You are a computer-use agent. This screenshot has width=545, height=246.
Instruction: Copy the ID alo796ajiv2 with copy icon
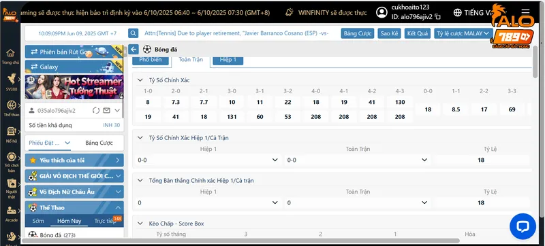(x=438, y=16)
